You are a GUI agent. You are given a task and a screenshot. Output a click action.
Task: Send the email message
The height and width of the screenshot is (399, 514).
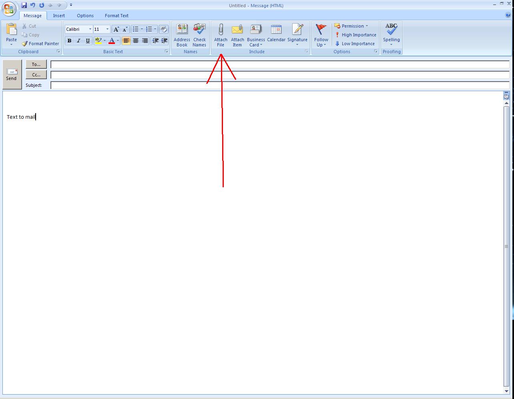pos(12,74)
